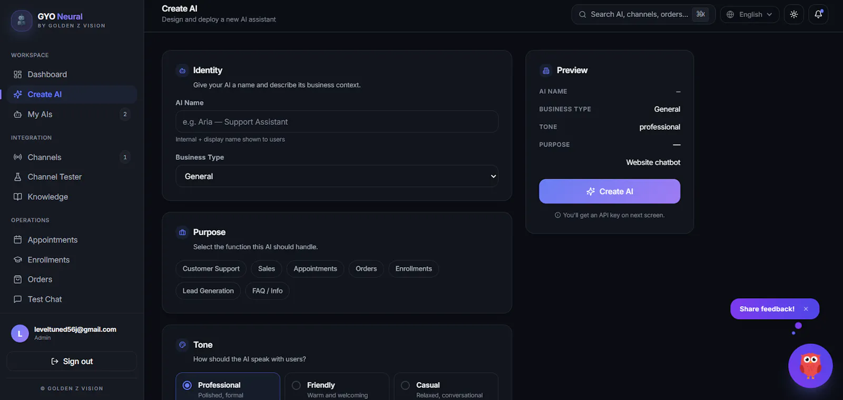Click the info icon beside API key note

point(557,215)
